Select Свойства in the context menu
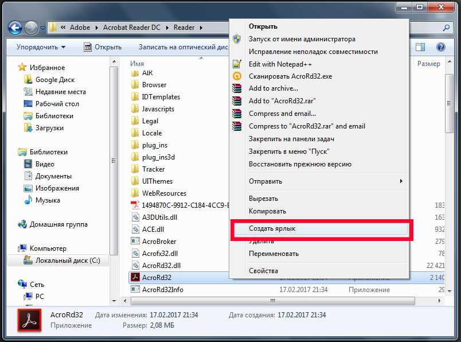 point(263,271)
